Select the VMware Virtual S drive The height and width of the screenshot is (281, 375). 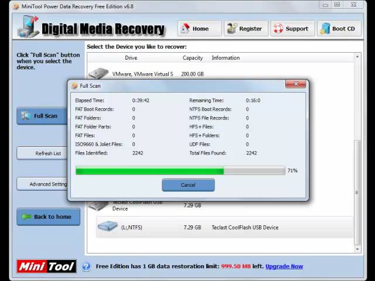tap(142, 74)
